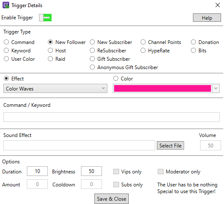Select the Command trigger type
The height and width of the screenshot is (204, 224).
(6, 42)
